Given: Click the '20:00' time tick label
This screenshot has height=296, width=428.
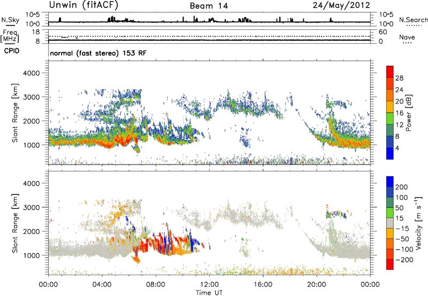Looking at the screenshot, I should (316, 285).
